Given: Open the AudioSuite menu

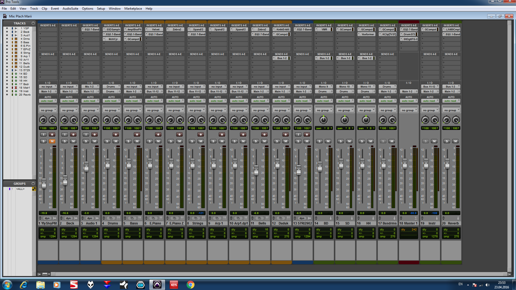Looking at the screenshot, I should pyautogui.click(x=70, y=9).
